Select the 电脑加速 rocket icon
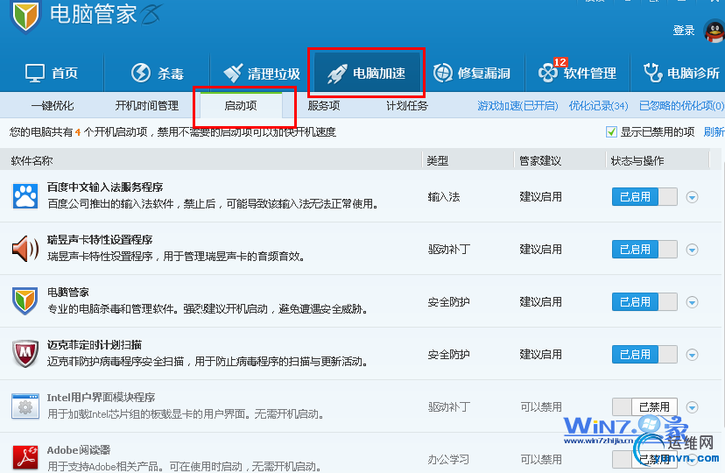 pos(337,74)
